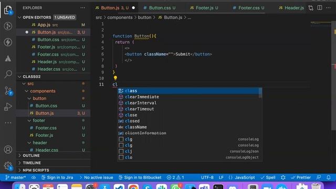Open Source Control view with badge 7
336x189 pixels.
tap(8, 91)
